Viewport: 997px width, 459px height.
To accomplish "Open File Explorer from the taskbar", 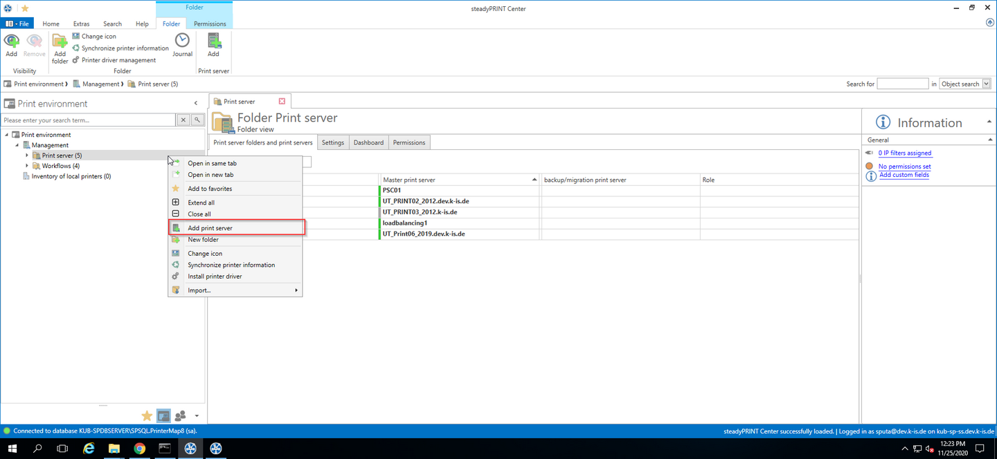I will [114, 449].
